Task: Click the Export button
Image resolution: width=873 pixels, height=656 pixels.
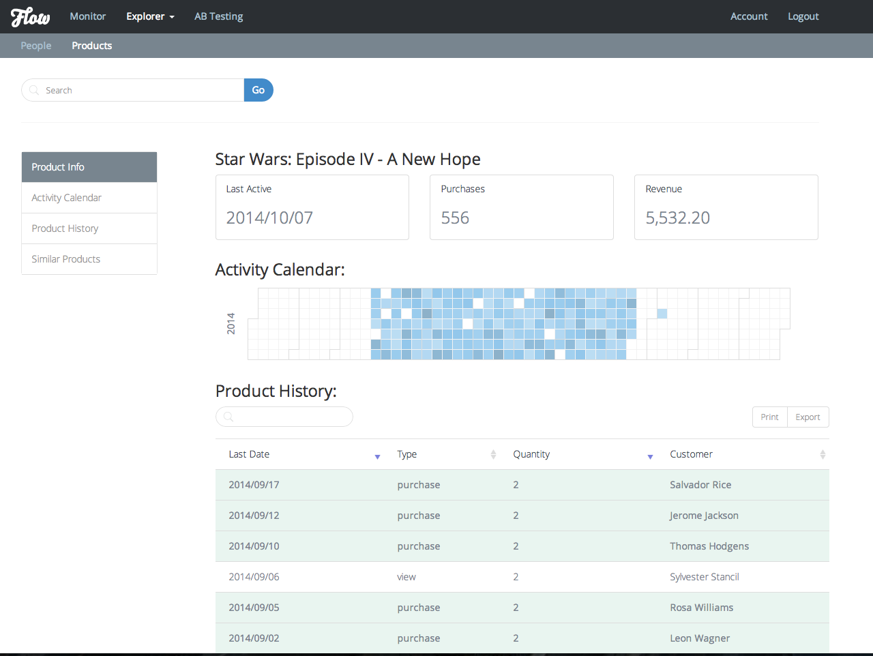Action: [808, 417]
